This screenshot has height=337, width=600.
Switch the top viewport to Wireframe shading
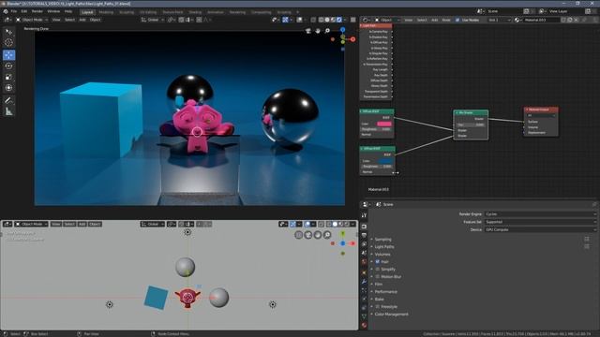tap(321, 20)
